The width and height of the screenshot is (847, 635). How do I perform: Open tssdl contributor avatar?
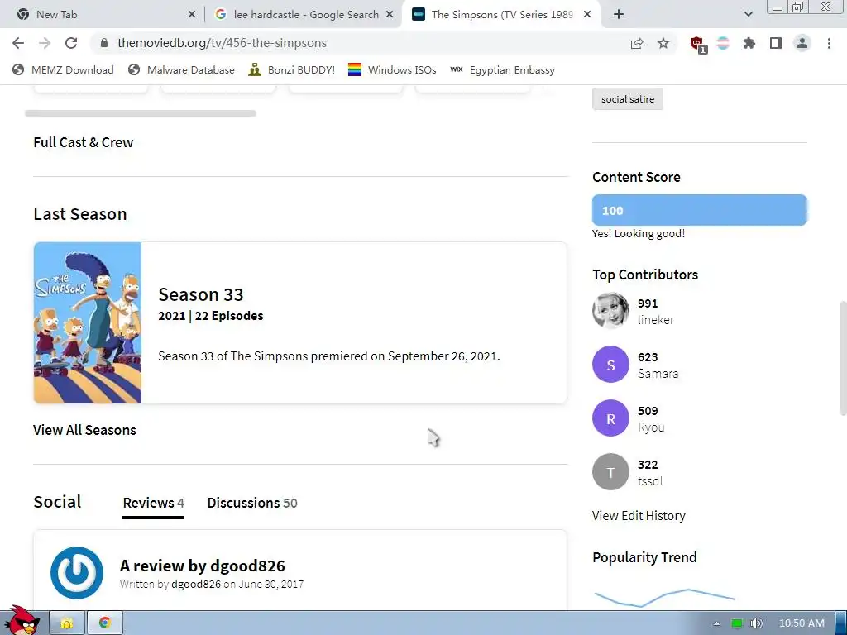[x=611, y=472]
